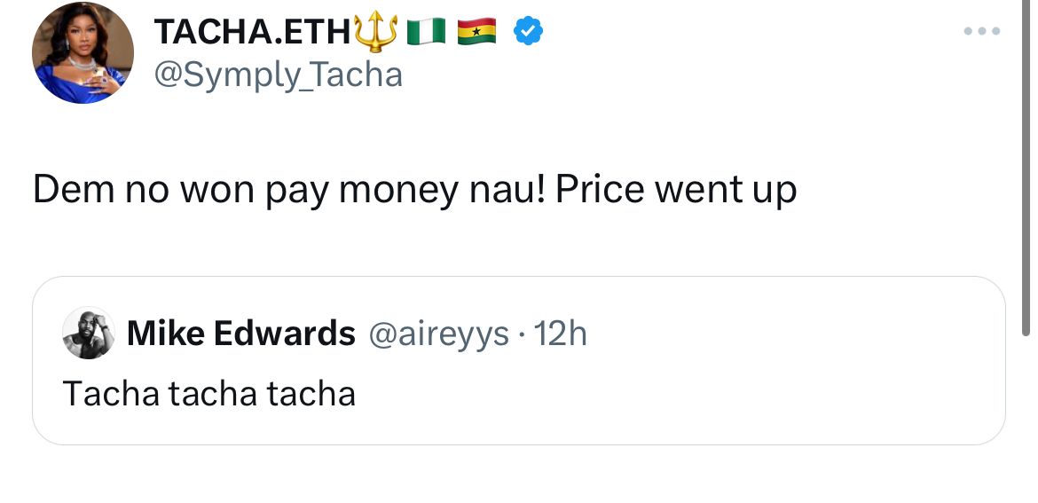This screenshot has width=1038, height=503.
Task: Open the three-dot more options menu
Action: (982, 31)
